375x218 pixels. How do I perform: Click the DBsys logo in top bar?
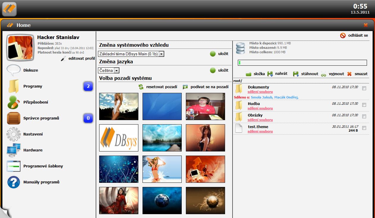click(x=9, y=9)
